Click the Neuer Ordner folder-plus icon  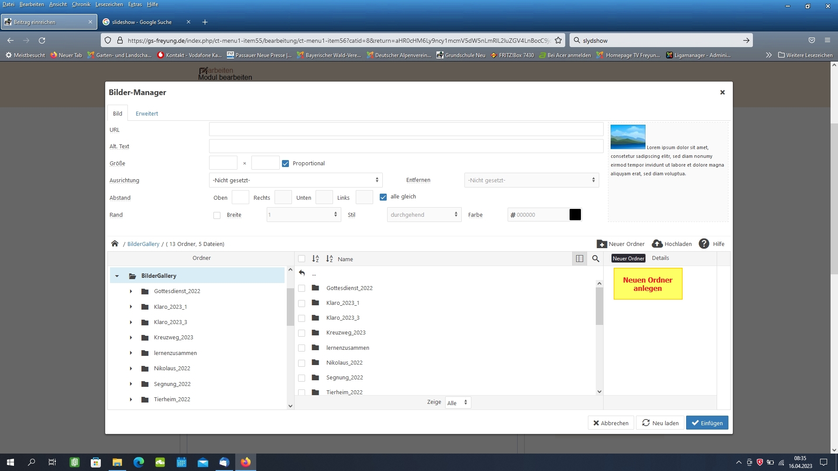coord(601,244)
